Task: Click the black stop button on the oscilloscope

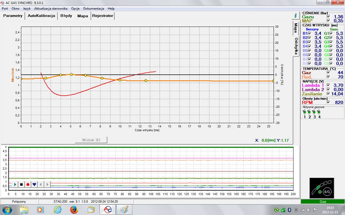Action: [21, 184]
